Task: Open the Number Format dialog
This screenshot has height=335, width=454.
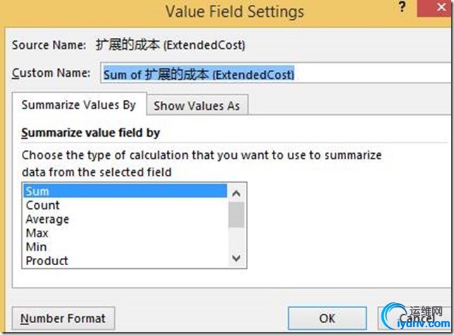Action: [63, 319]
